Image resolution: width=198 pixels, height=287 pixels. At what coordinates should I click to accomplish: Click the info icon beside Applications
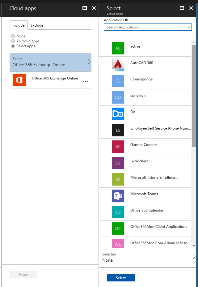coord(126,20)
